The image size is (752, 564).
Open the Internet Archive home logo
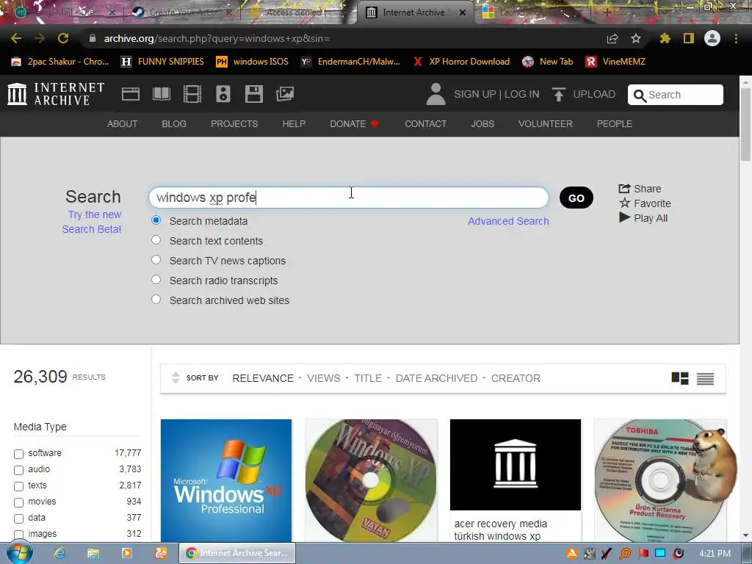coord(56,94)
